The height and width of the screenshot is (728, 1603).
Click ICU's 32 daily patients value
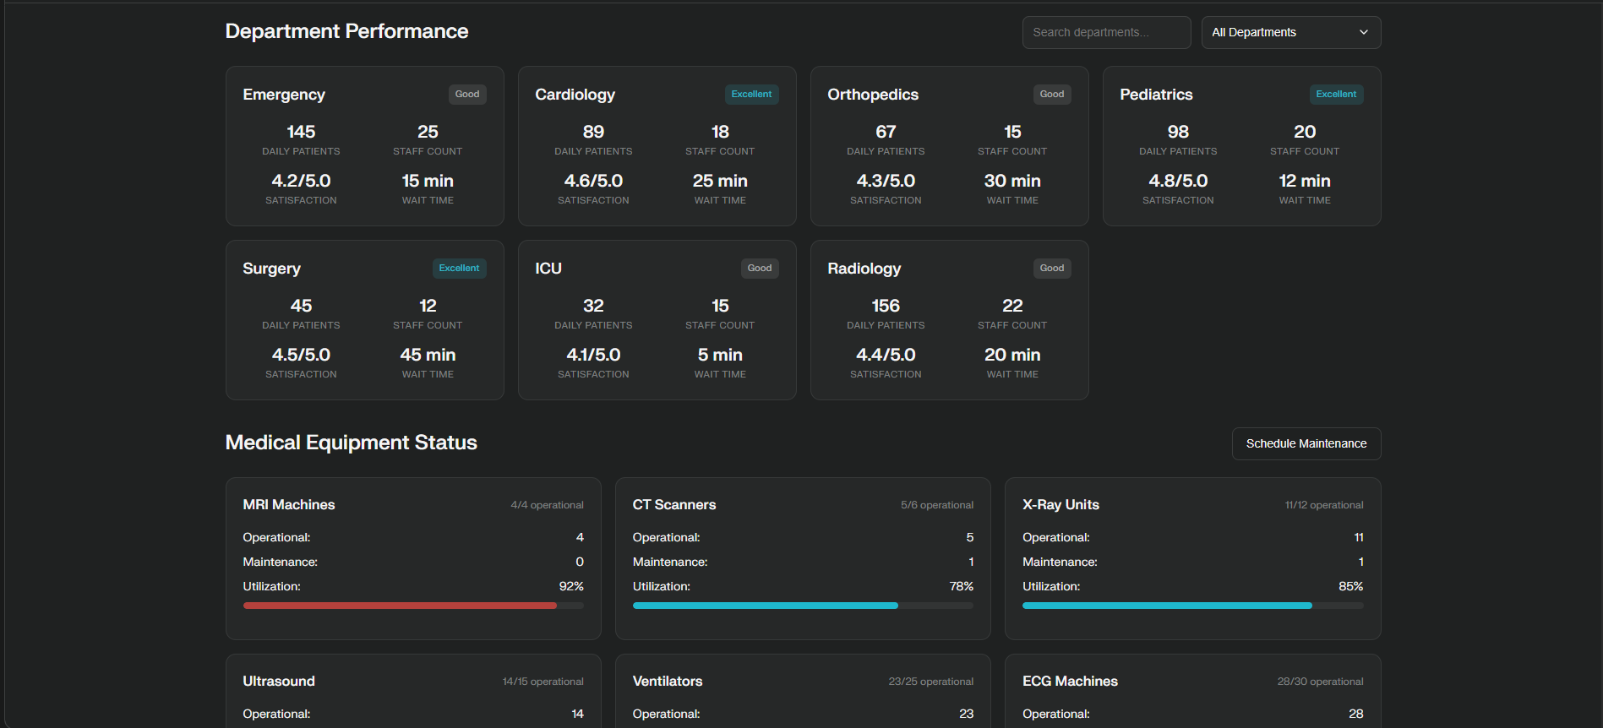point(593,306)
